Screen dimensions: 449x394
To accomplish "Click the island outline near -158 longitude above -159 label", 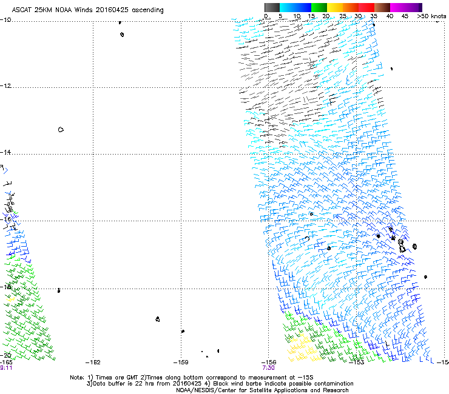I will coord(158,319).
